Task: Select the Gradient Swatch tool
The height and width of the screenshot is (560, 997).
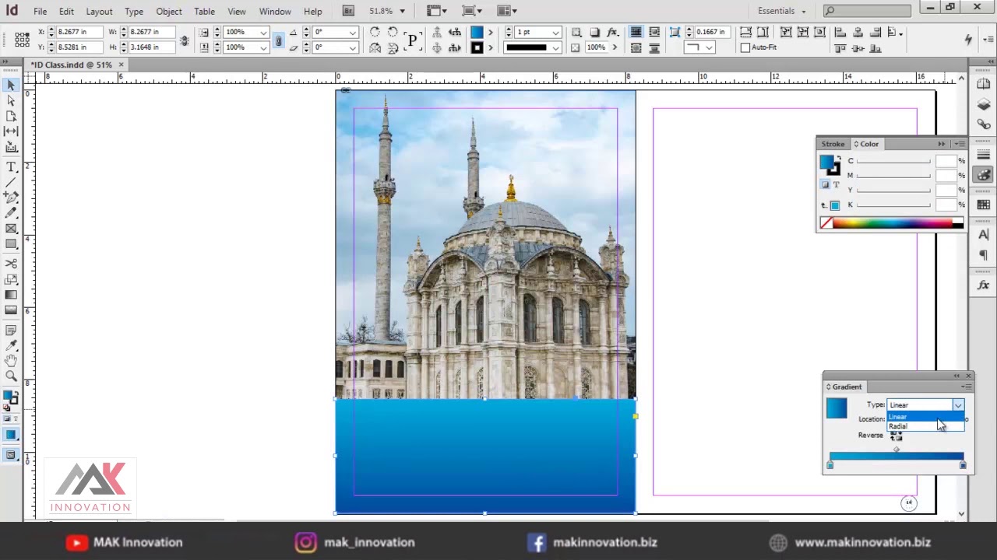Action: [x=11, y=295]
